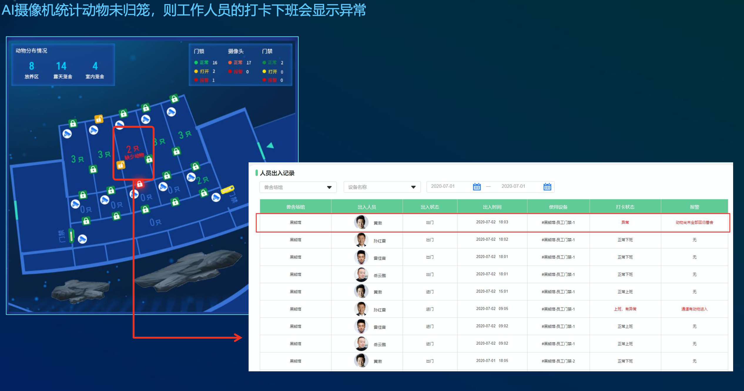Open the end date calendar icon
The width and height of the screenshot is (744, 391).
pos(547,187)
